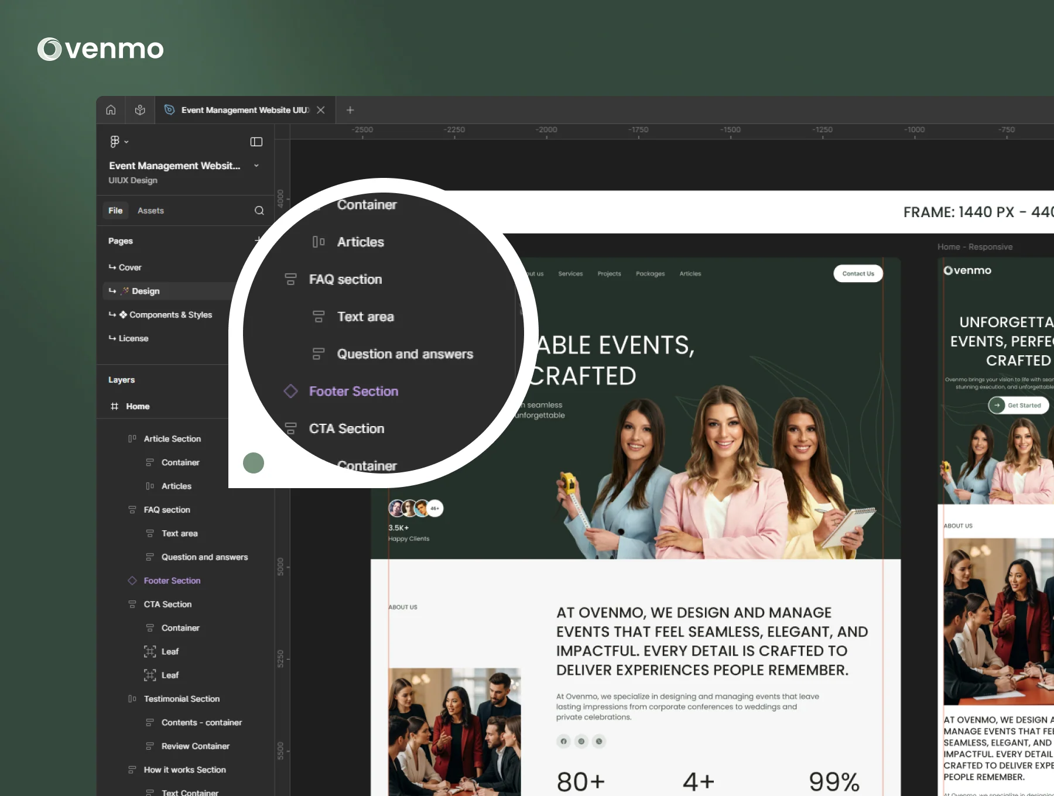
Task: Click the second social icon under description
Action: (x=581, y=741)
